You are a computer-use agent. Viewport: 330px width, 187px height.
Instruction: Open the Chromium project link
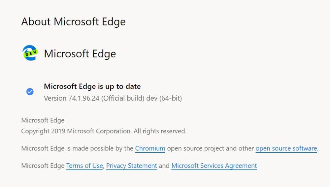[150, 148]
